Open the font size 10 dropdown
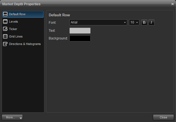Screen dimensions: 176x122 pyautogui.click(x=134, y=22)
